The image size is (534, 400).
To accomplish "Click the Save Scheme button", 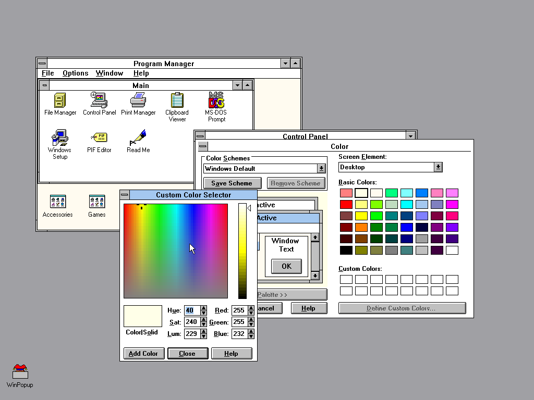I will (232, 183).
